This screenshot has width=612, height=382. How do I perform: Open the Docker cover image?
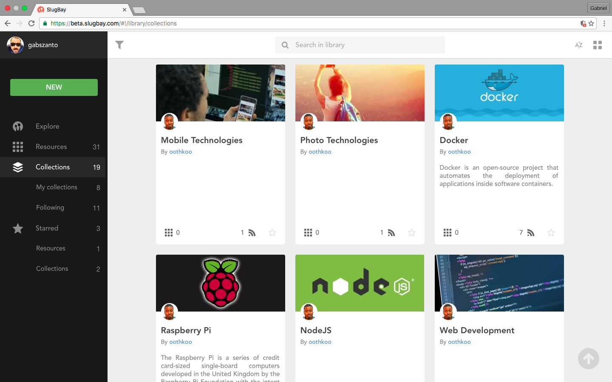tap(499, 93)
